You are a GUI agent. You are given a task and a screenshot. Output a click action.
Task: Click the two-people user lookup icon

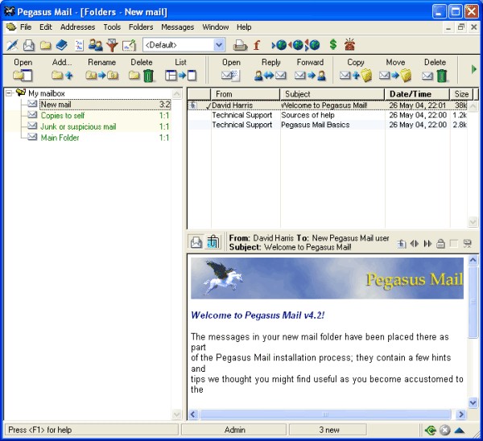pyautogui.click(x=96, y=45)
